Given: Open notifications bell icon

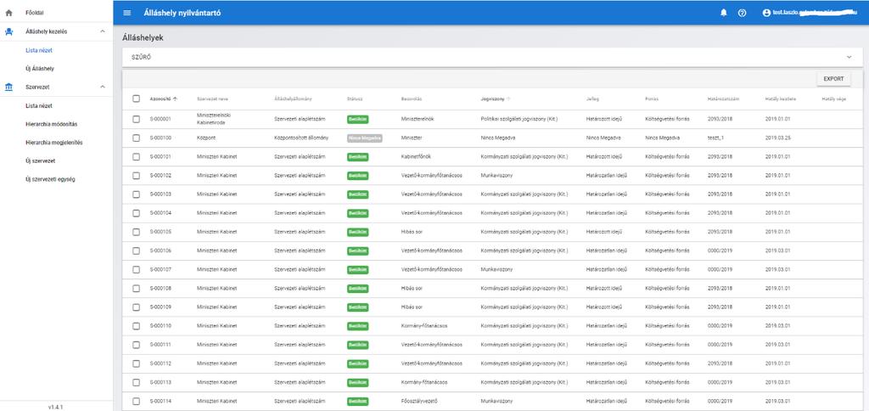Looking at the screenshot, I should pos(723,13).
